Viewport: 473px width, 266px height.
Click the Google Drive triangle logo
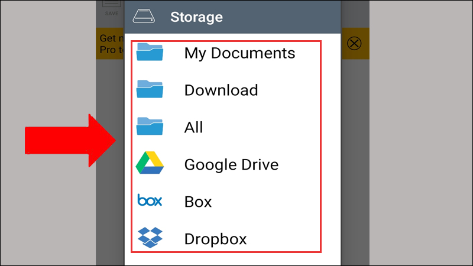(150, 163)
